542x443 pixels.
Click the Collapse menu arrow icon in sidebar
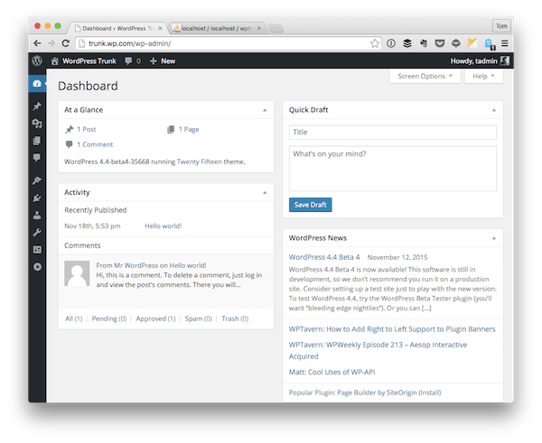(37, 267)
